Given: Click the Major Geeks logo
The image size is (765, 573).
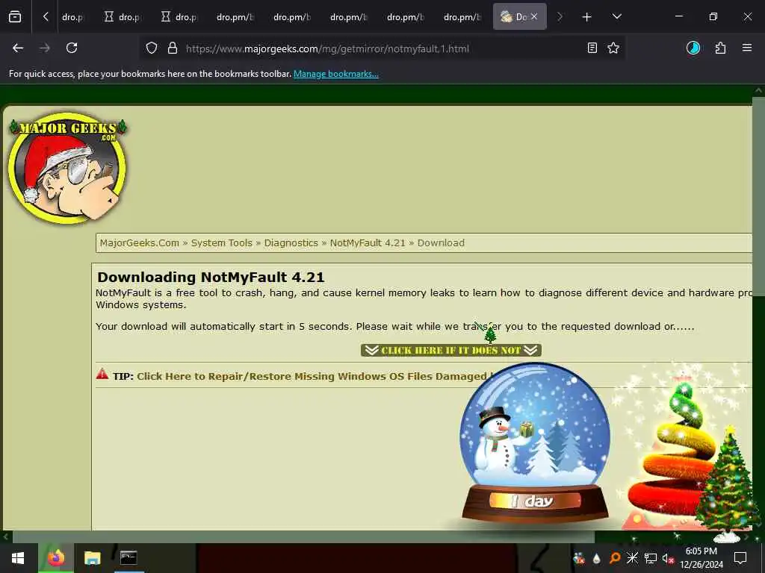Looking at the screenshot, I should pos(68,168).
